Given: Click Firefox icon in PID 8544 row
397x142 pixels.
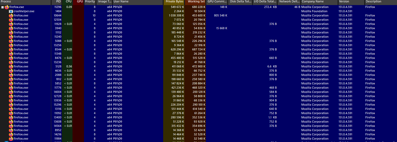Looking at the screenshot, I should pyautogui.click(x=11, y=50).
